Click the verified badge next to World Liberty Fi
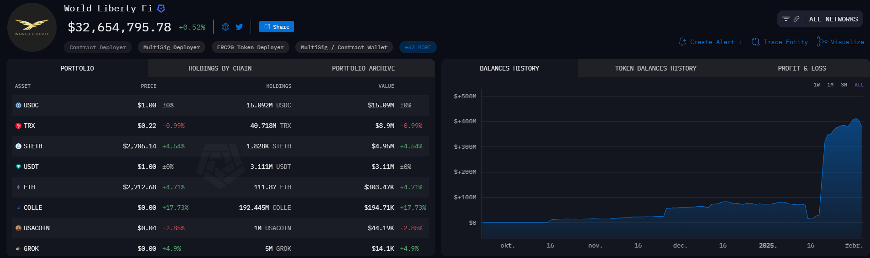The width and height of the screenshot is (870, 258). click(x=161, y=8)
